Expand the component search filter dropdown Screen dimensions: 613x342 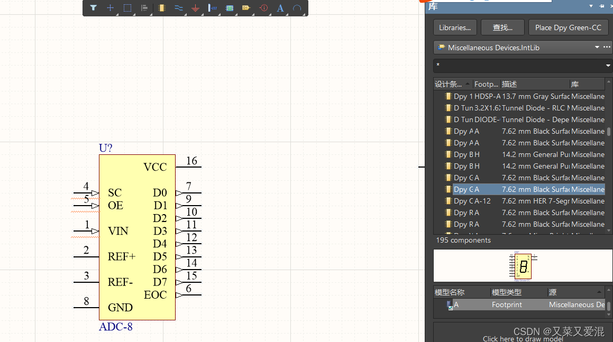click(608, 66)
